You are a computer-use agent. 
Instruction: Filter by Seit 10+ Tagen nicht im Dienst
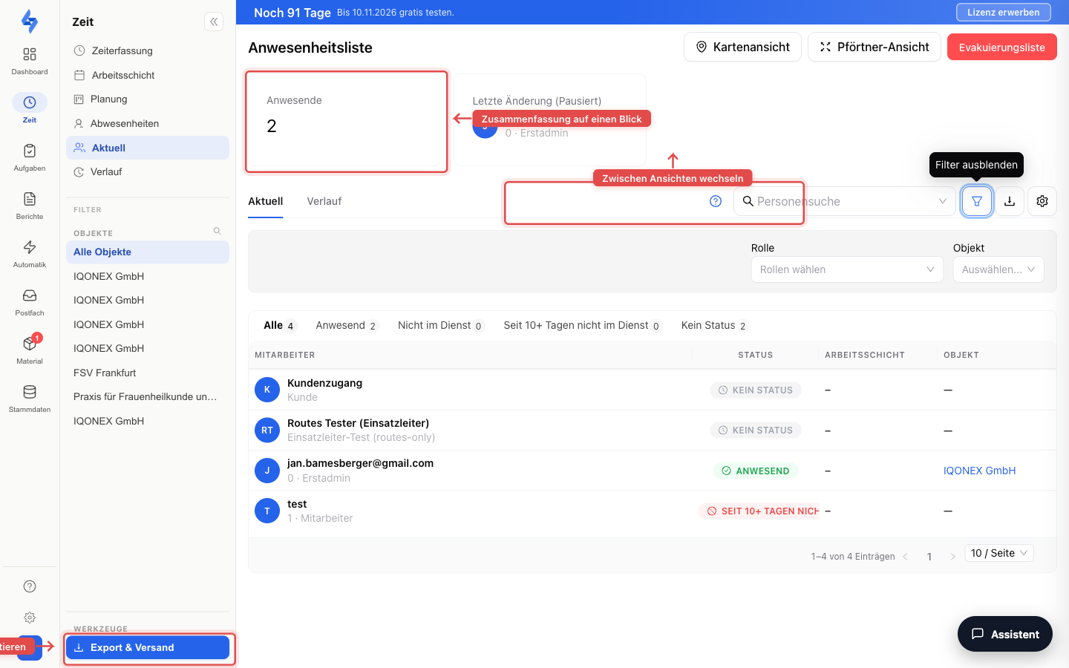tap(583, 325)
